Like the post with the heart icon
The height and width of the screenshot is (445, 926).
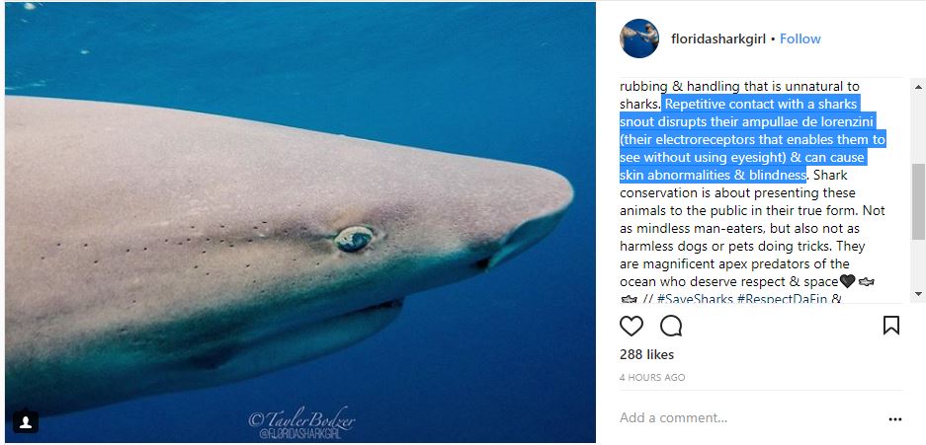[x=631, y=326]
